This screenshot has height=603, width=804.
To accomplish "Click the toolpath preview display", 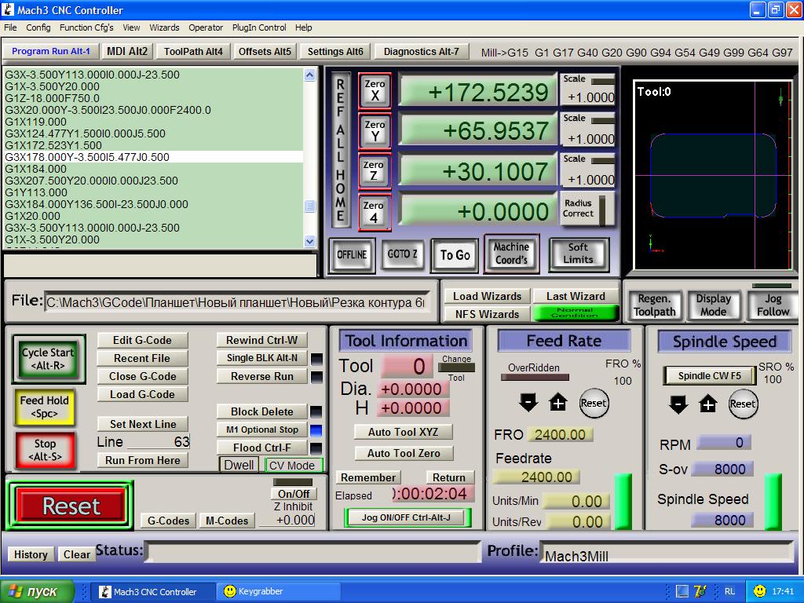I will click(713, 175).
